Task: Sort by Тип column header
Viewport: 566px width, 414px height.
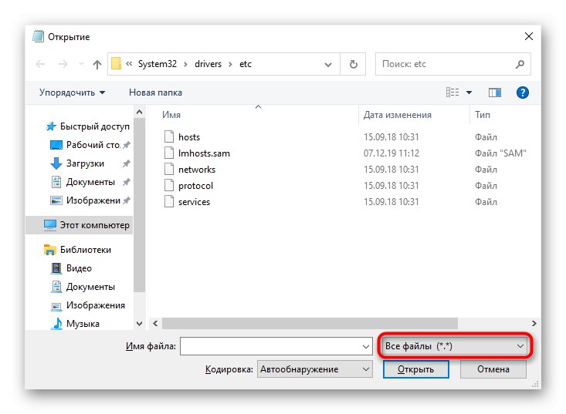Action: 483,115
